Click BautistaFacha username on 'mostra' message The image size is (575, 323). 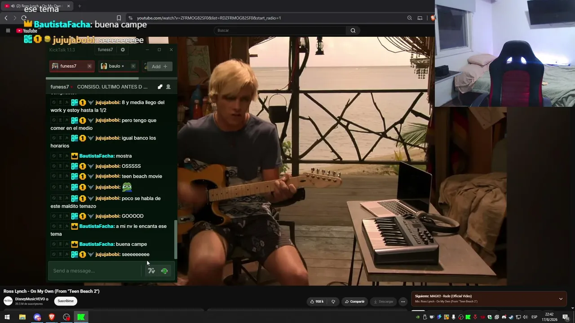[x=97, y=156]
